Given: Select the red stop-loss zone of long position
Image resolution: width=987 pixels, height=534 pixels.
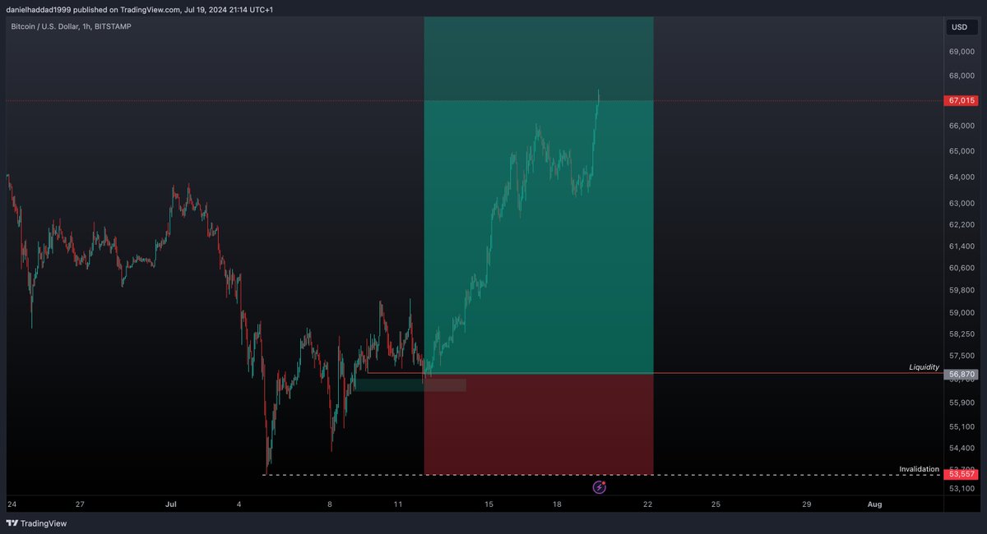Looking at the screenshot, I should 539,424.
